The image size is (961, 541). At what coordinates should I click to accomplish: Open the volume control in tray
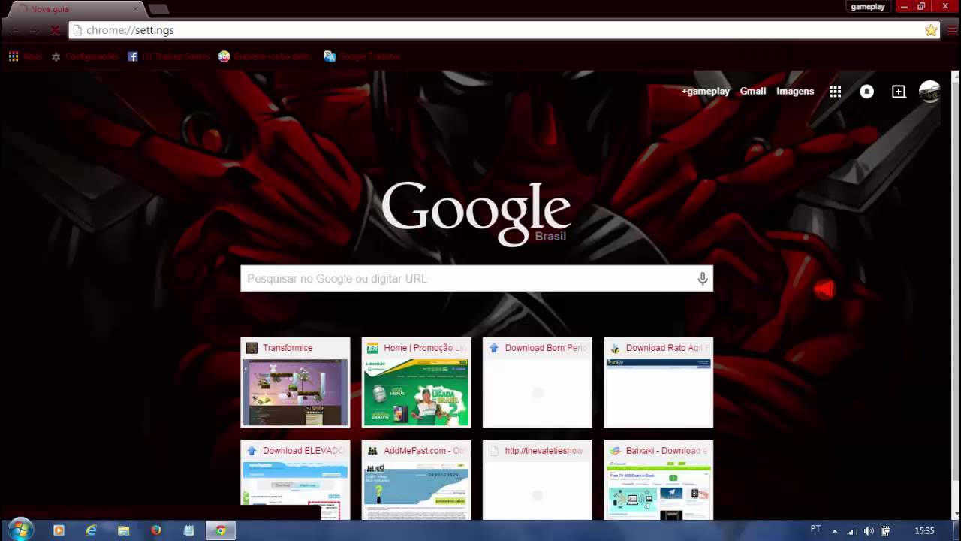click(869, 531)
